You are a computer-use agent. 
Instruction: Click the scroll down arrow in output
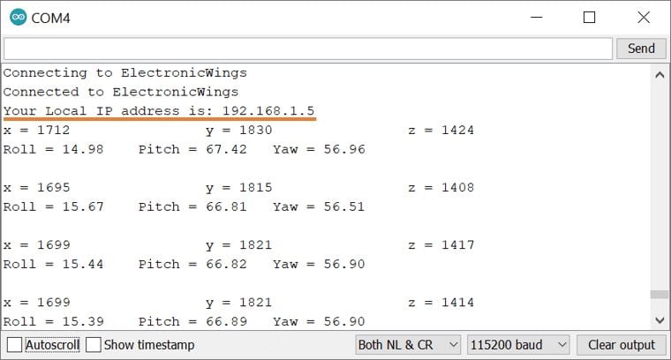(x=659, y=319)
